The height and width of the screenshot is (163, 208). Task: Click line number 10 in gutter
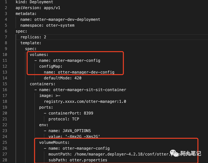(x=5, y=55)
